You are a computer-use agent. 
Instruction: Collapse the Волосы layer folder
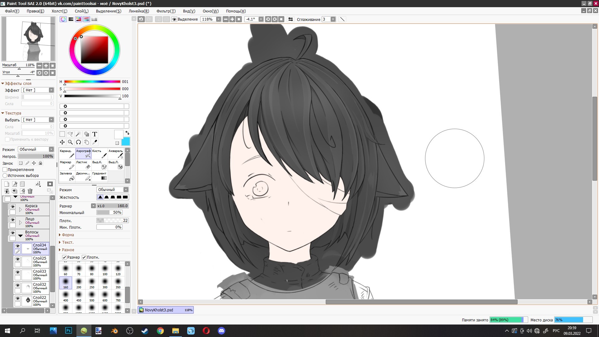point(21,236)
